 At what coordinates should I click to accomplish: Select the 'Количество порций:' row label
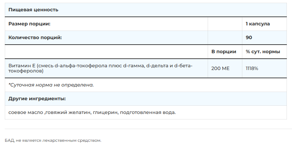tap(35, 37)
